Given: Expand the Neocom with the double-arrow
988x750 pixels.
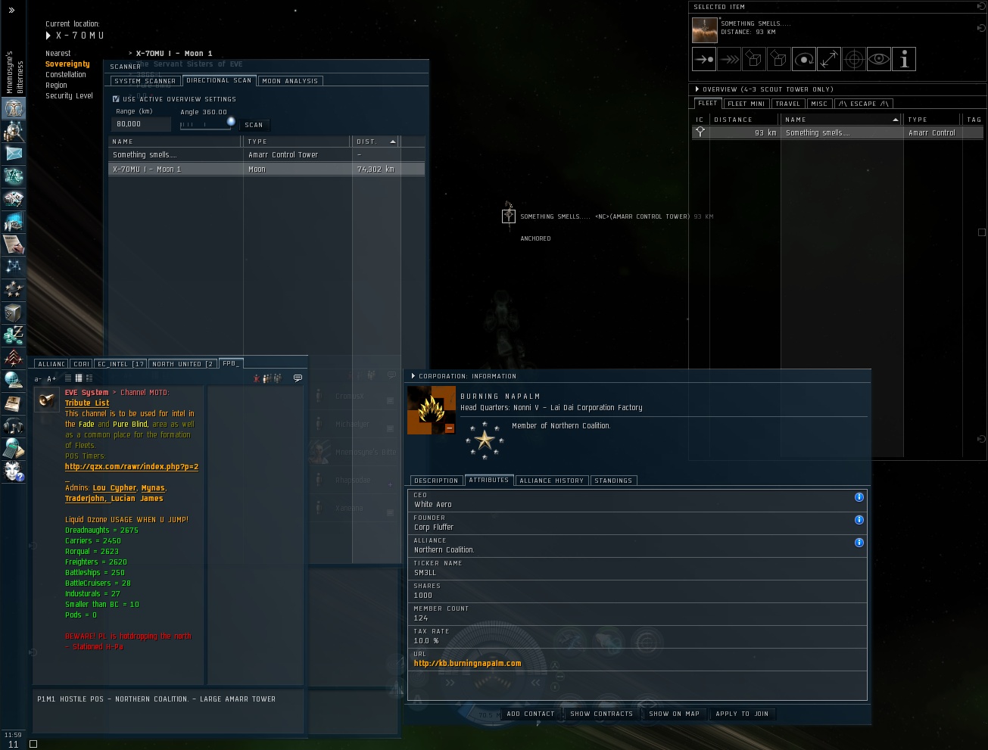Looking at the screenshot, I should 11,11.
